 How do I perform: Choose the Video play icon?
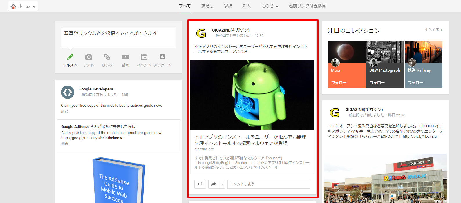point(126,57)
